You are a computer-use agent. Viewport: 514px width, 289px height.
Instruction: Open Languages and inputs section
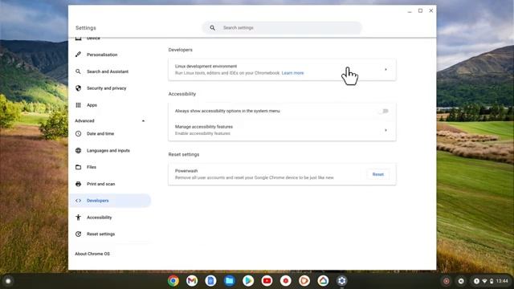coord(108,150)
